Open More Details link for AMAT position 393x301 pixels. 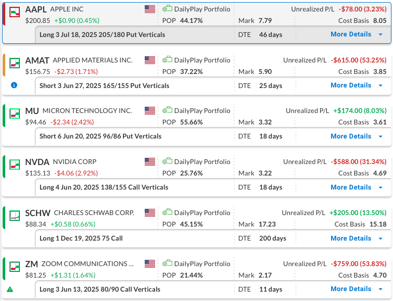pyautogui.click(x=351, y=85)
